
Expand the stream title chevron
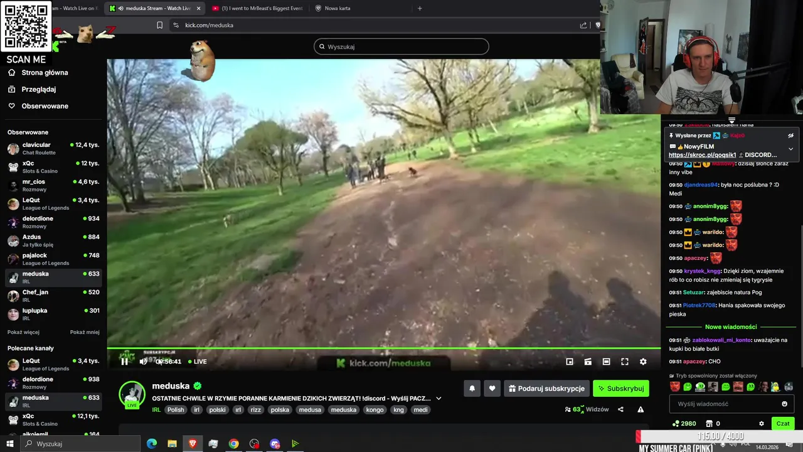click(439, 399)
